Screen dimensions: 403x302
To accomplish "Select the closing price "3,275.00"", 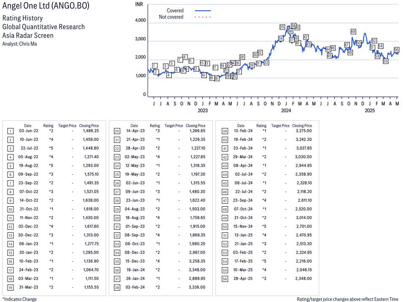I will coord(303,131).
